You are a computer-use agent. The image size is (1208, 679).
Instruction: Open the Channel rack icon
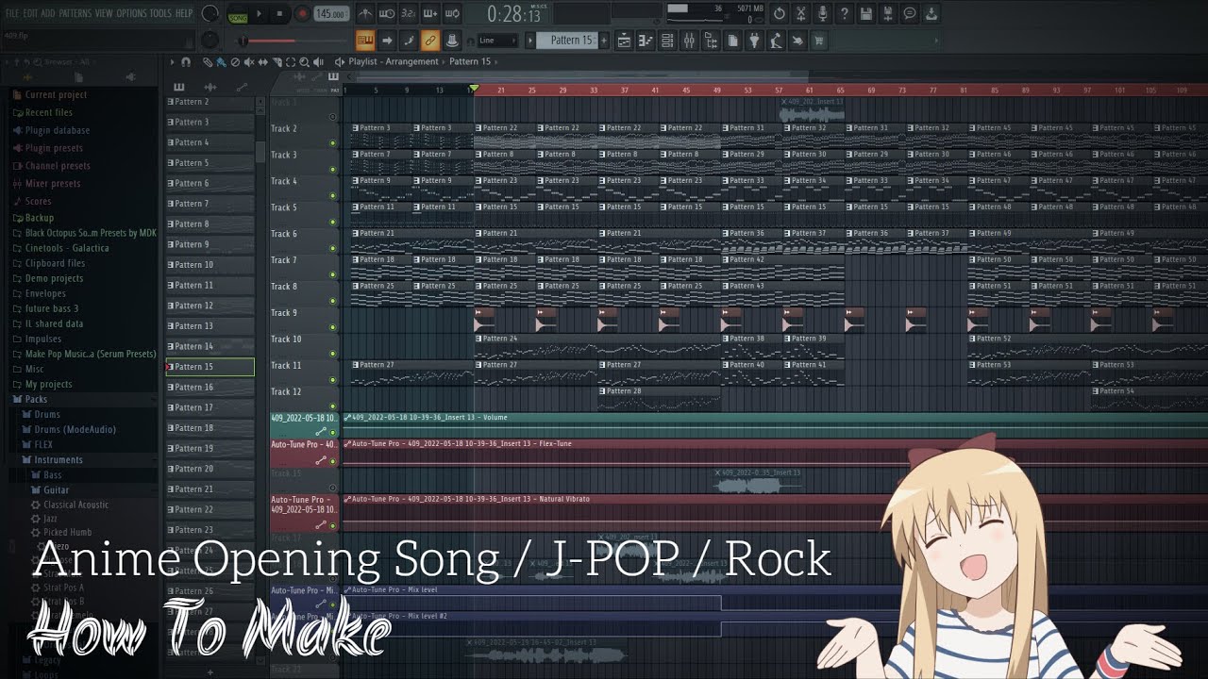[x=667, y=41]
